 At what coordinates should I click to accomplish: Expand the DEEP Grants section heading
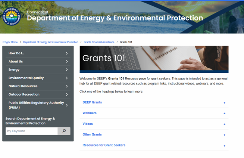click(x=92, y=102)
